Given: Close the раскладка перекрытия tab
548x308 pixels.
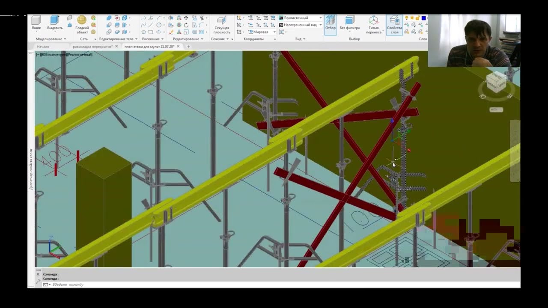Looking at the screenshot, I should 116,46.
